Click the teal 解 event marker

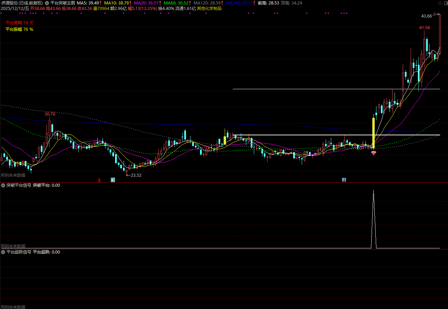pos(113,180)
